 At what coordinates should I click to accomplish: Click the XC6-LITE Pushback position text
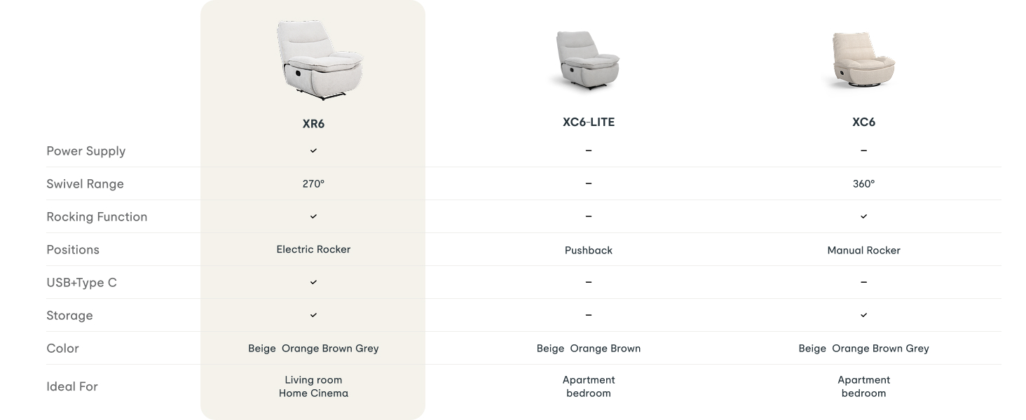pos(589,250)
